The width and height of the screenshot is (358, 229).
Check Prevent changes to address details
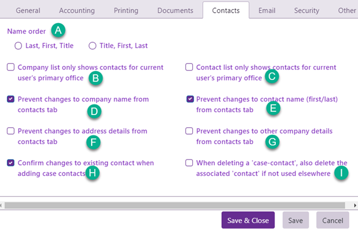pos(11,131)
